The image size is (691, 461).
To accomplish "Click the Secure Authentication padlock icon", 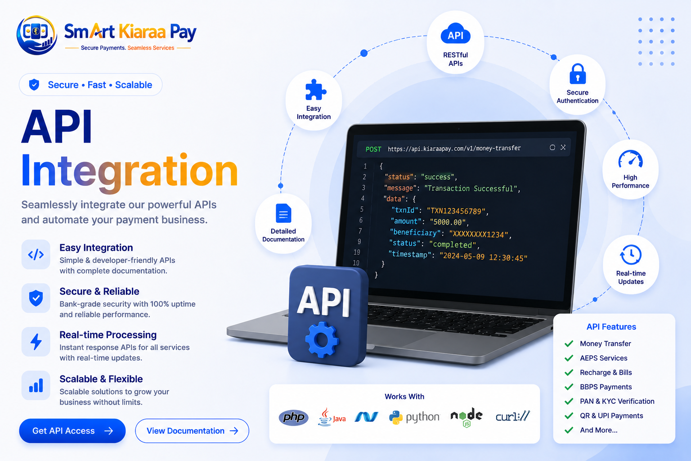I will click(578, 74).
